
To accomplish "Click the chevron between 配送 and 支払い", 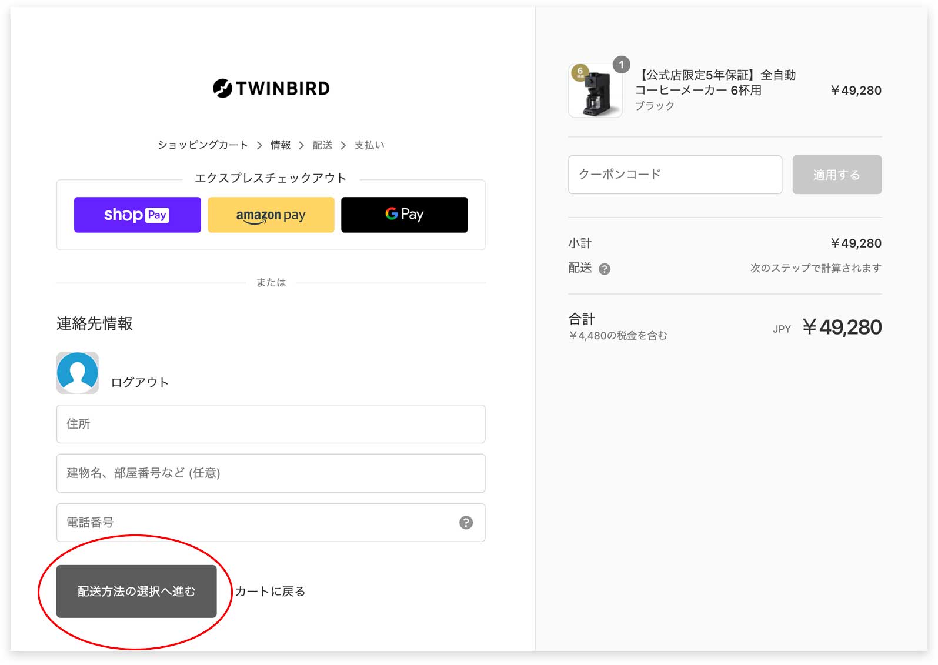I will click(343, 145).
